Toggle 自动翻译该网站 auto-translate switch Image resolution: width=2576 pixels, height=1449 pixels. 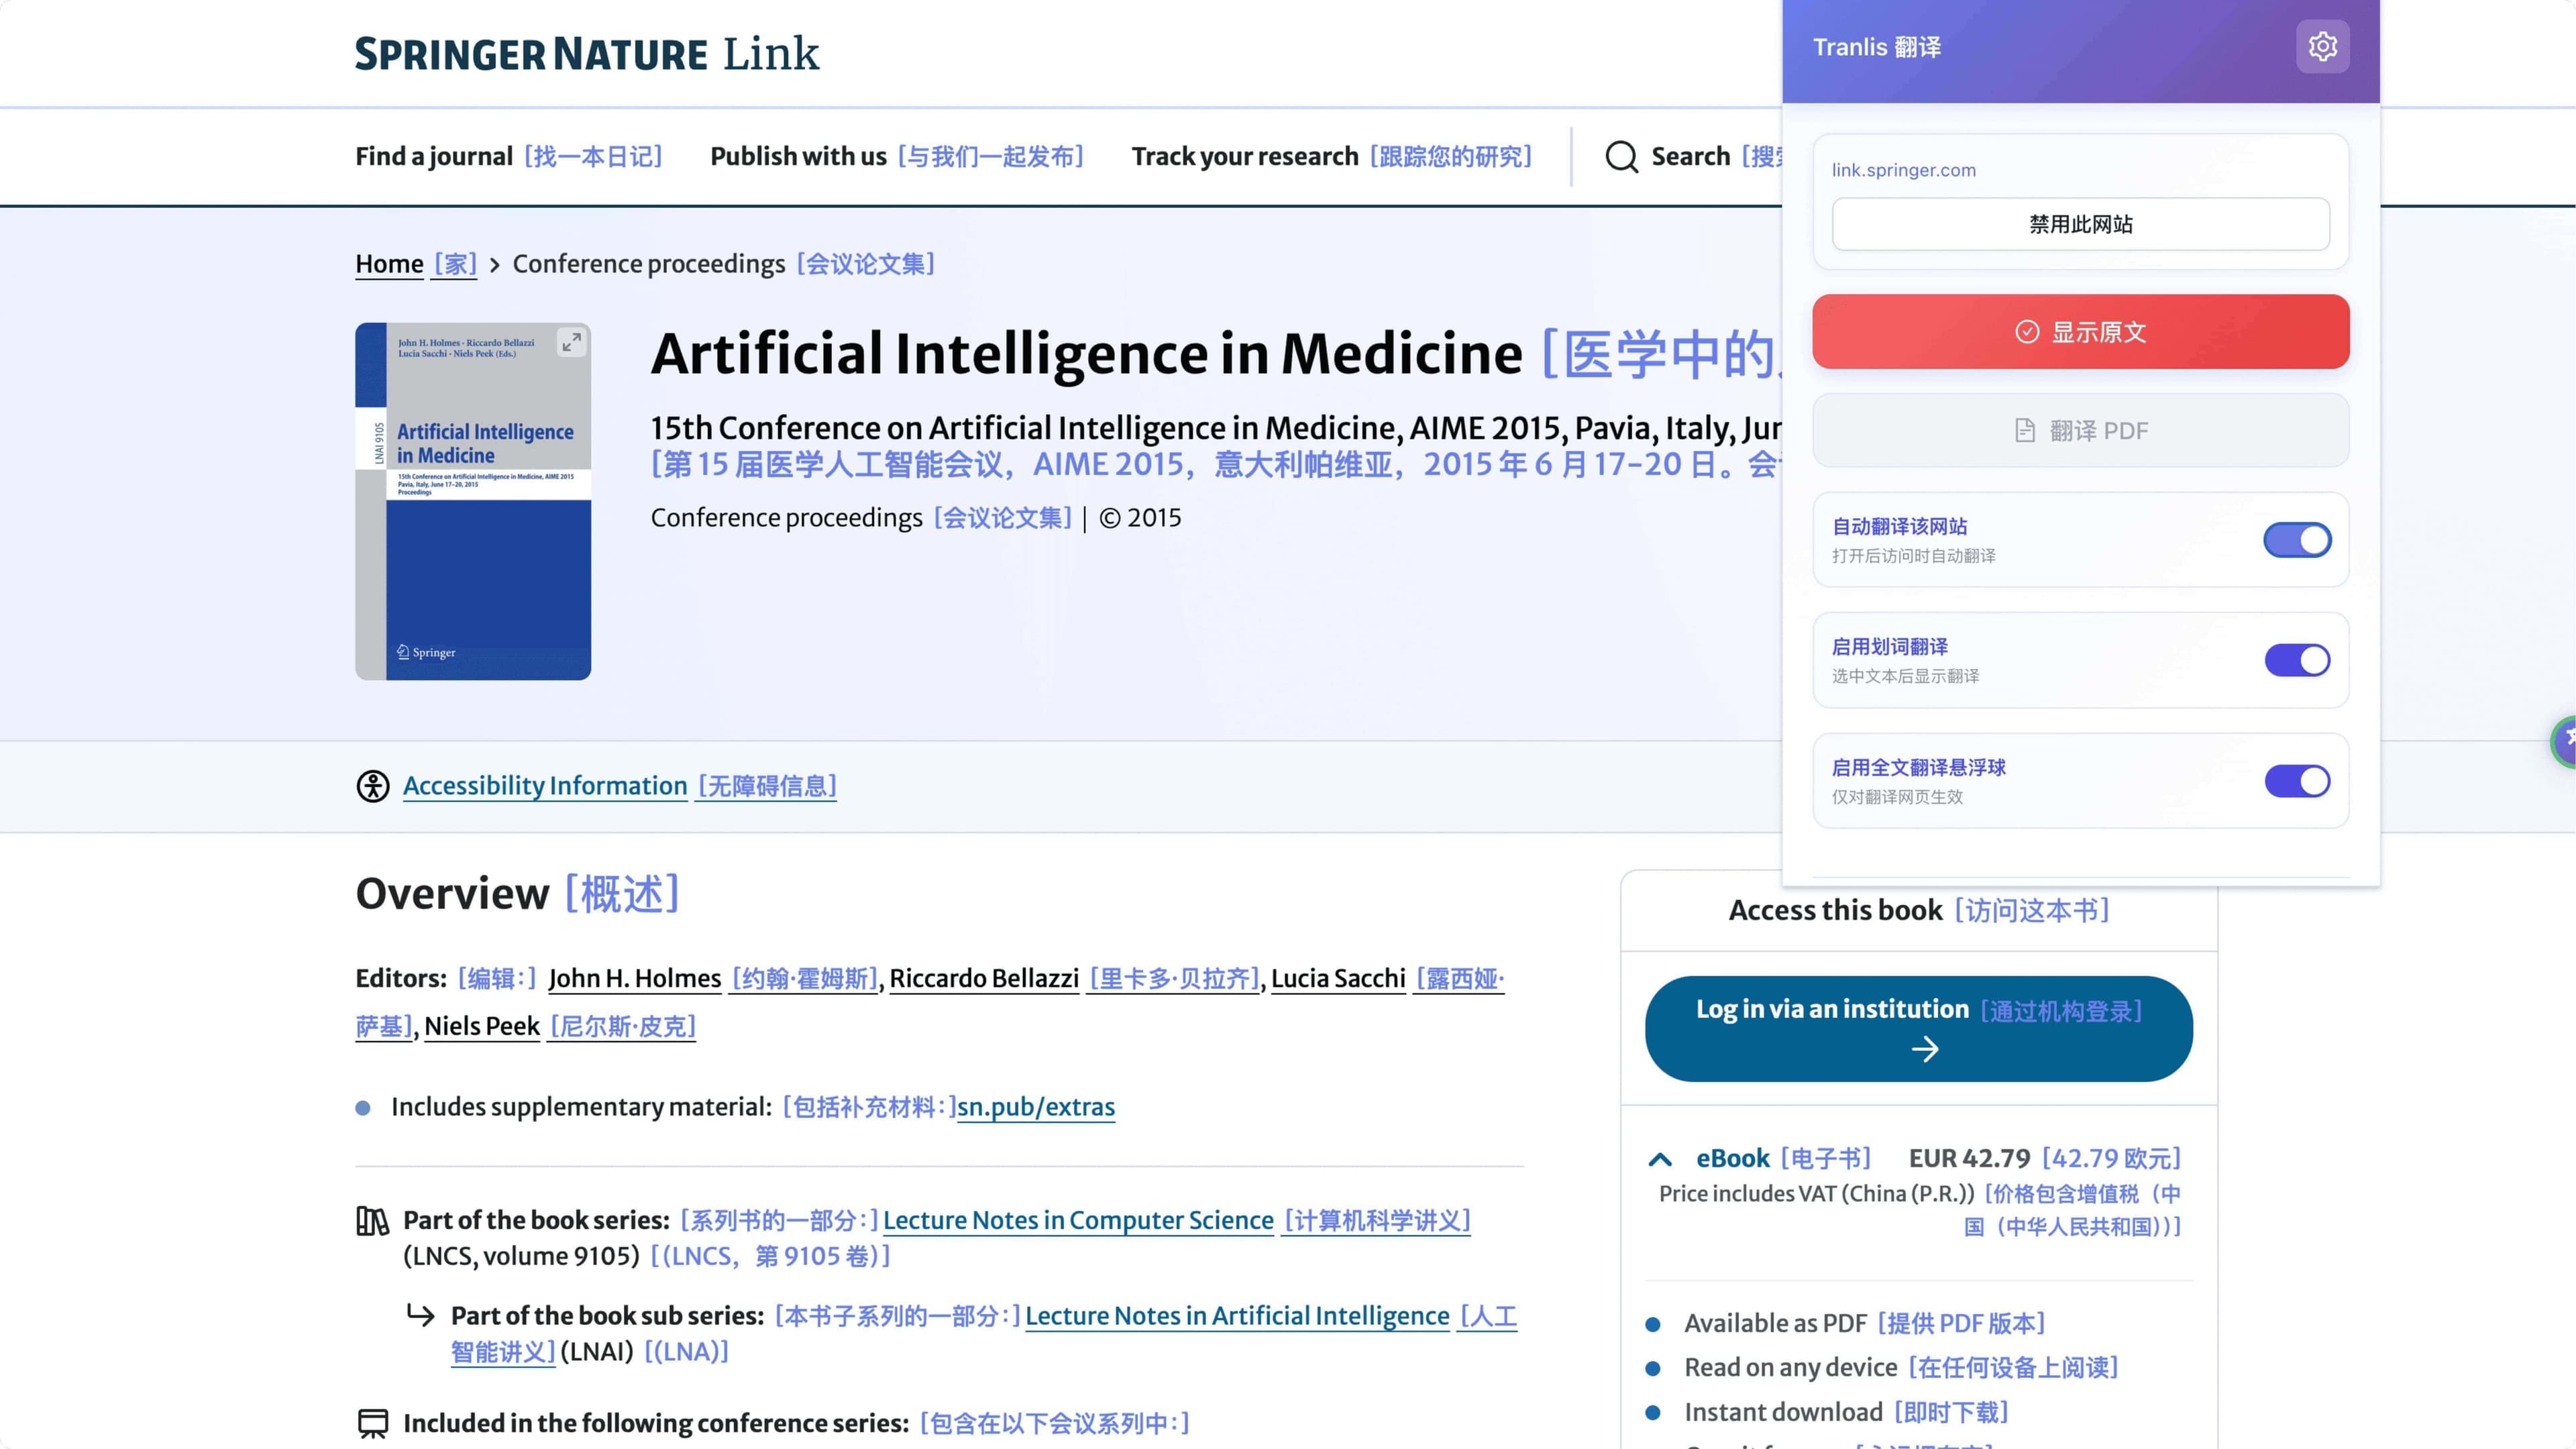pos(2297,540)
